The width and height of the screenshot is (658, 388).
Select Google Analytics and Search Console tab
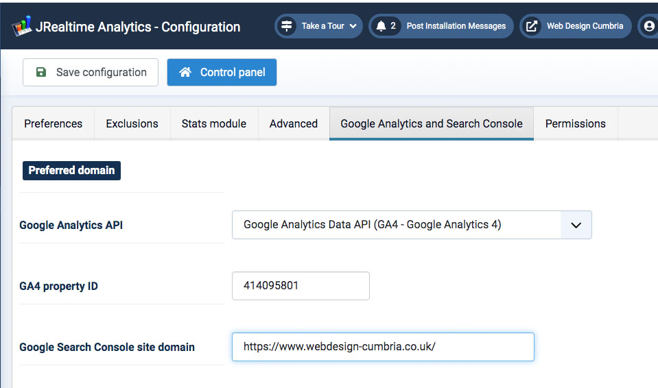click(x=431, y=123)
